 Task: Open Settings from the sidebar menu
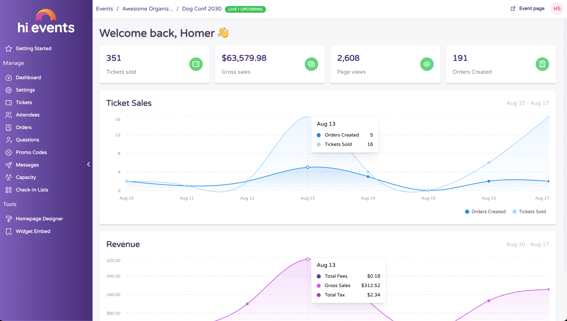25,90
